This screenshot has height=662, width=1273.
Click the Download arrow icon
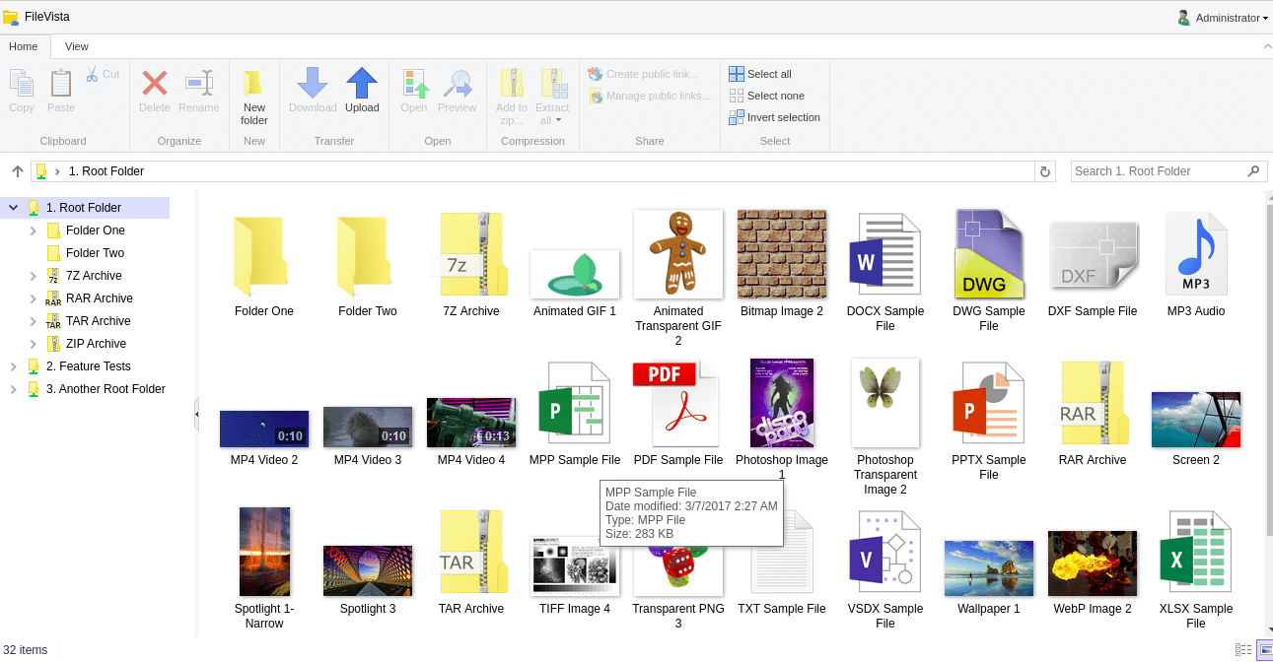pos(313,83)
